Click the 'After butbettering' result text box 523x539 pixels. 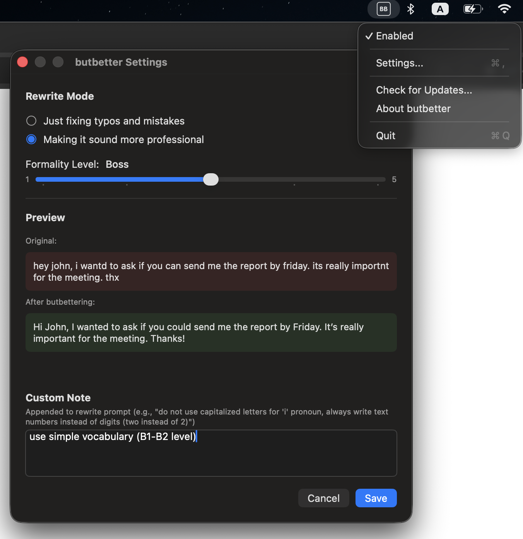tap(211, 333)
